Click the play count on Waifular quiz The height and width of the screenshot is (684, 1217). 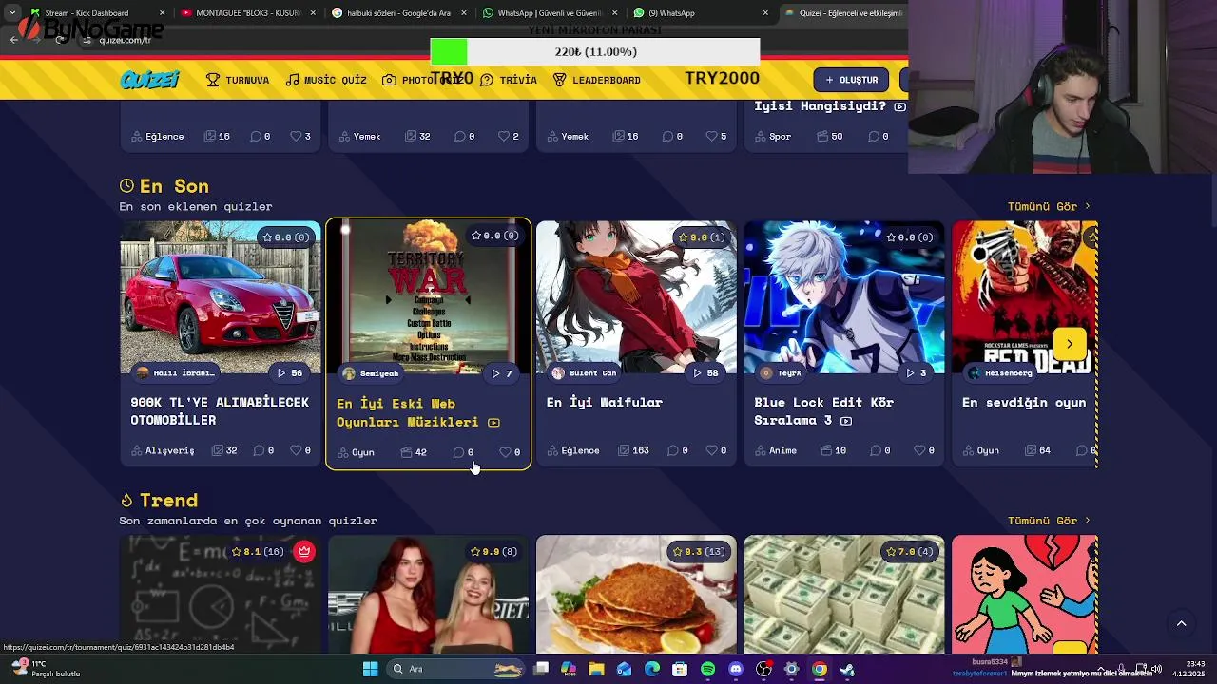(706, 373)
